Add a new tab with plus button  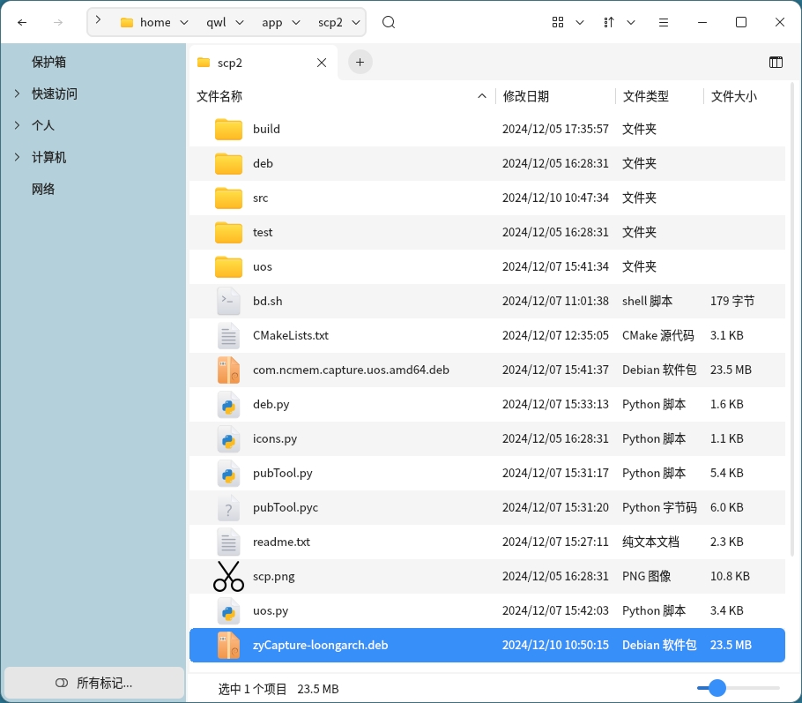(x=360, y=62)
